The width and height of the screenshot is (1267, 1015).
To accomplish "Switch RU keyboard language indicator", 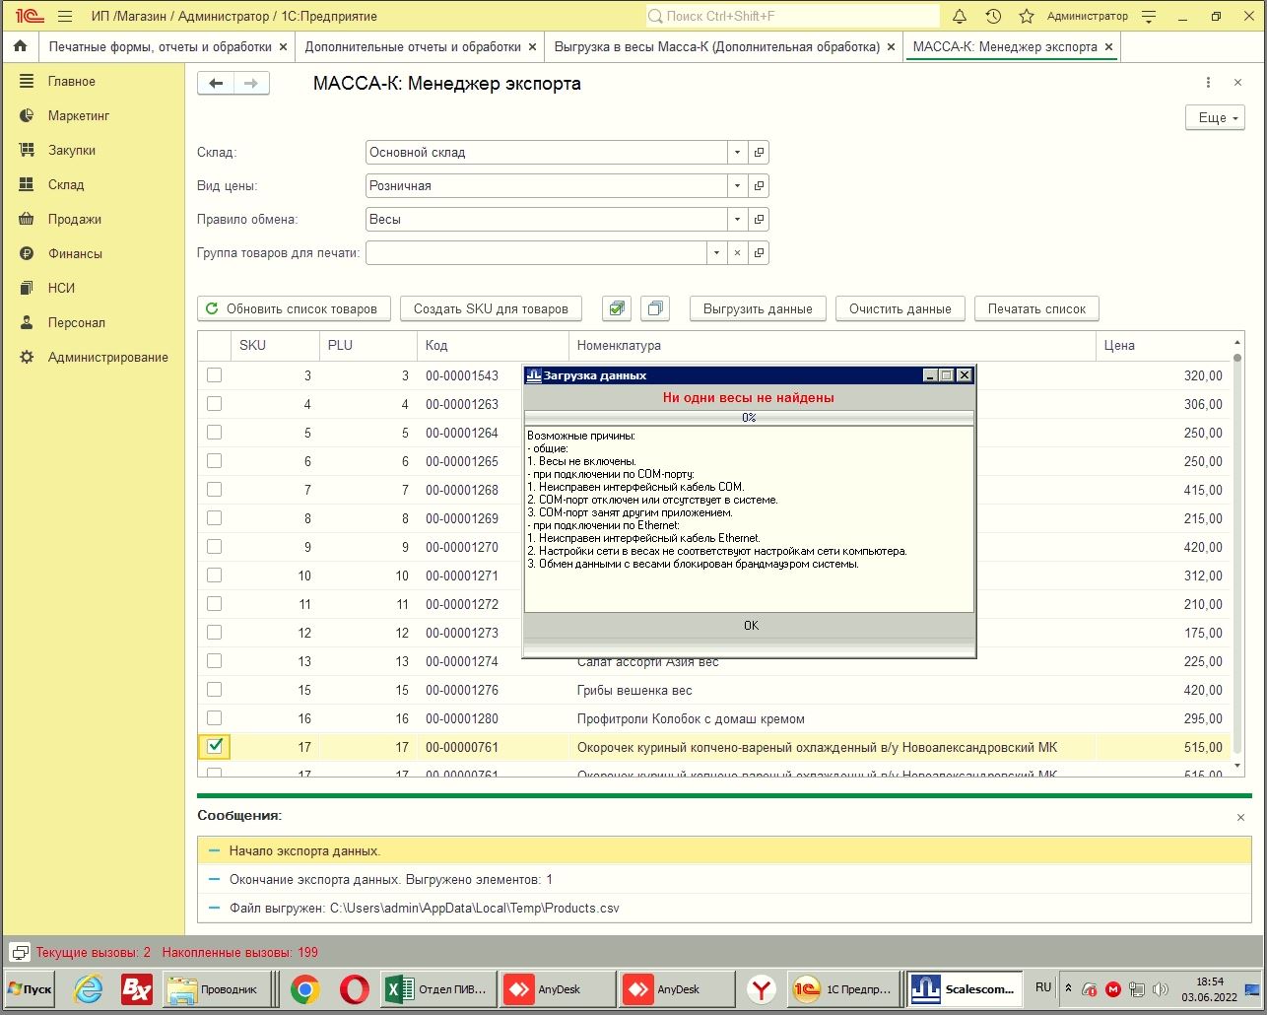I will (x=1043, y=987).
